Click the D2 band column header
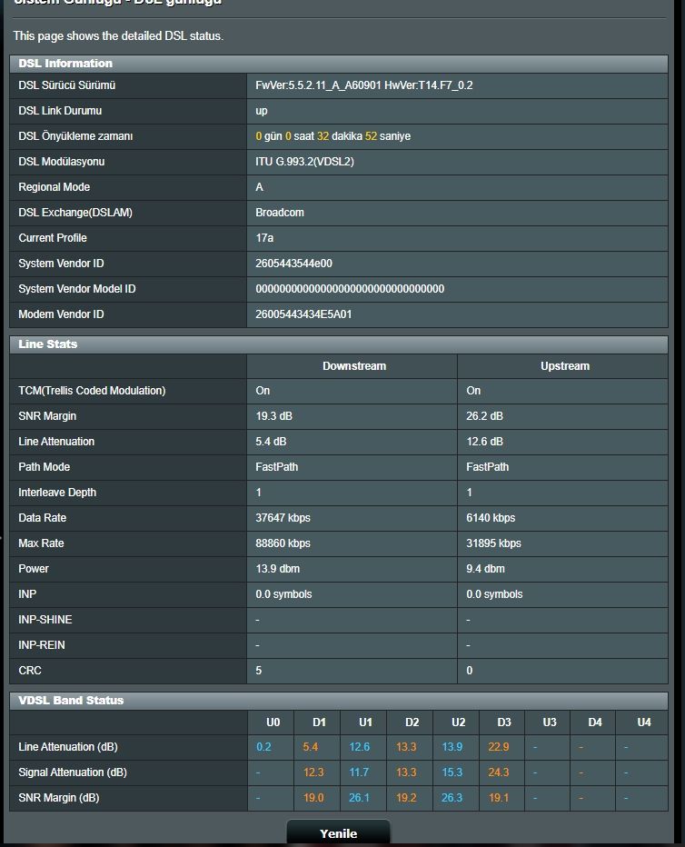The image size is (685, 847). (412, 722)
